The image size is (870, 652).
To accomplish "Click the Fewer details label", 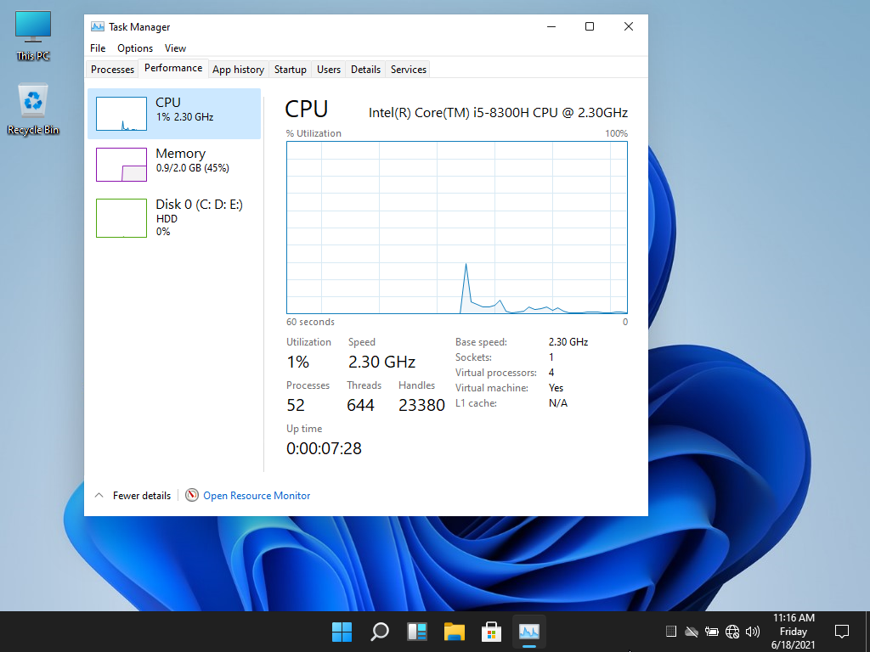I will (x=142, y=496).
